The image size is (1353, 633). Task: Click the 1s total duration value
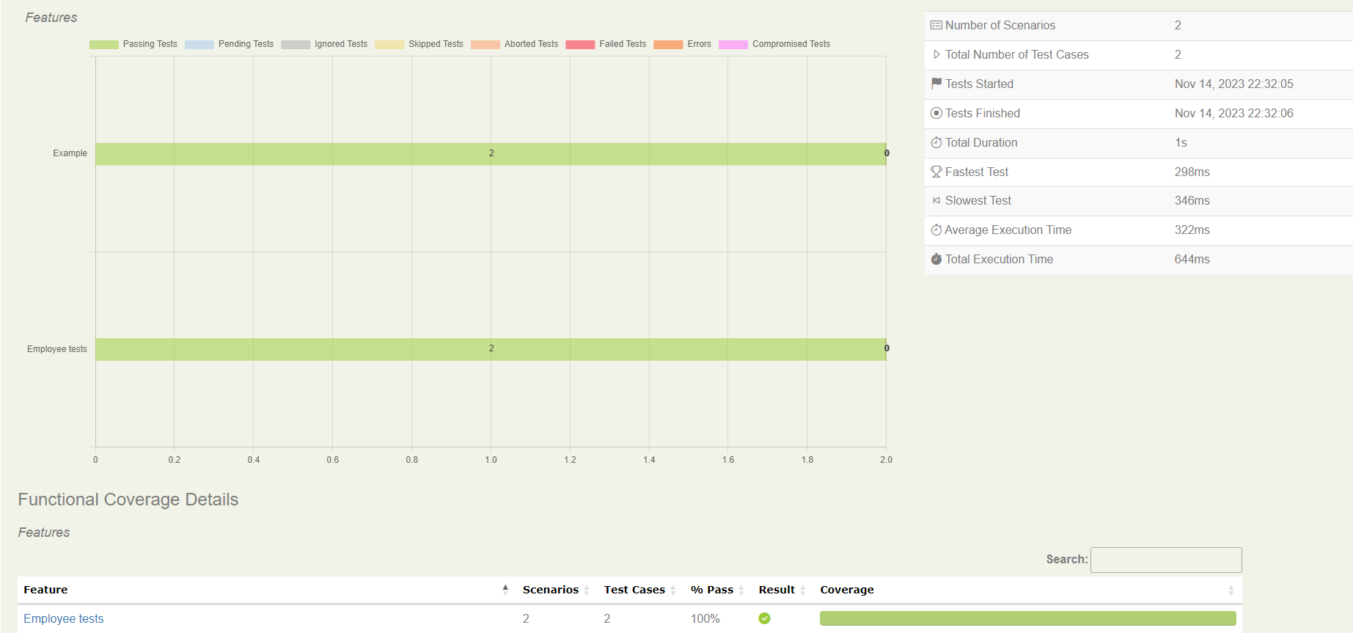(x=1181, y=142)
